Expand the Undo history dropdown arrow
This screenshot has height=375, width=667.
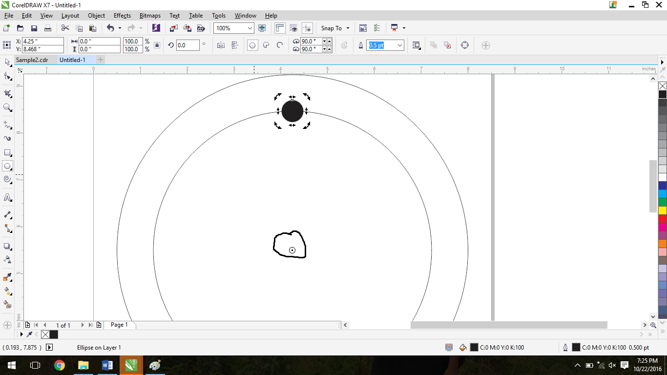[x=120, y=28]
